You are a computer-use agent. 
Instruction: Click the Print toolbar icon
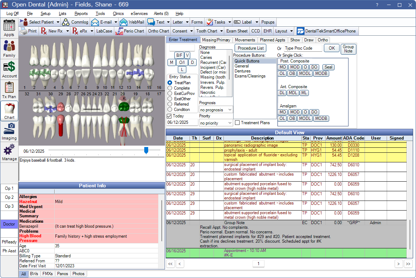pos(28,31)
